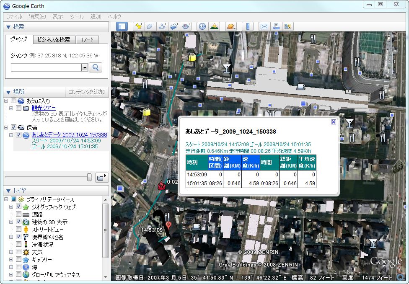Disable the 建物の 3D 表示 layer

[x=18, y=222]
